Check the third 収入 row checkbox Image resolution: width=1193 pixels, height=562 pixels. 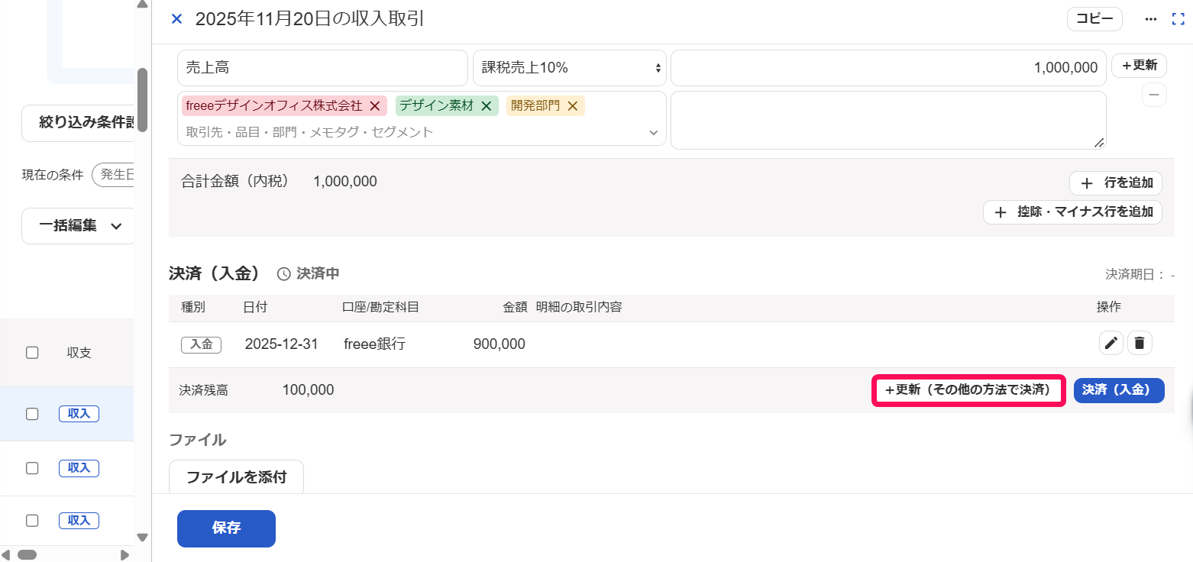point(32,521)
